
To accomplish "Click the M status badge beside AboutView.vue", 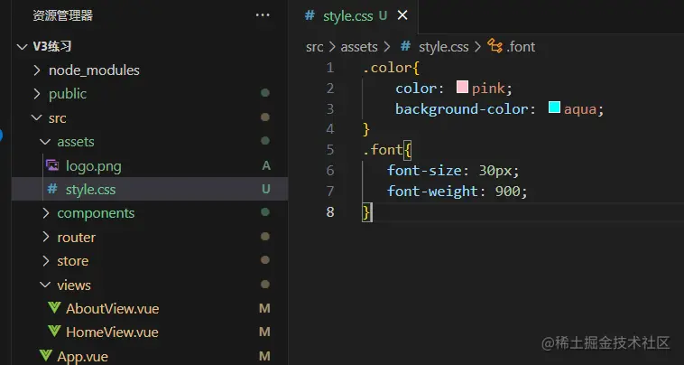I will [x=264, y=308].
